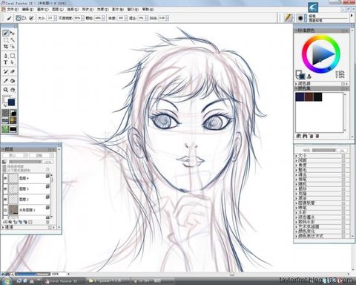
Task: Toggle the Preserve Transparency checkbox in Layers
Action: (x=4, y=167)
